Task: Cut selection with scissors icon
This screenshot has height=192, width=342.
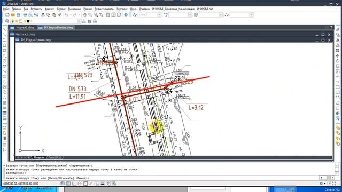Action: (x=43, y=15)
